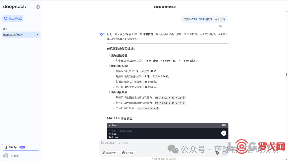The image size is (288, 161).
Task: Go to previous response version arrow
Action: (x=217, y=26)
